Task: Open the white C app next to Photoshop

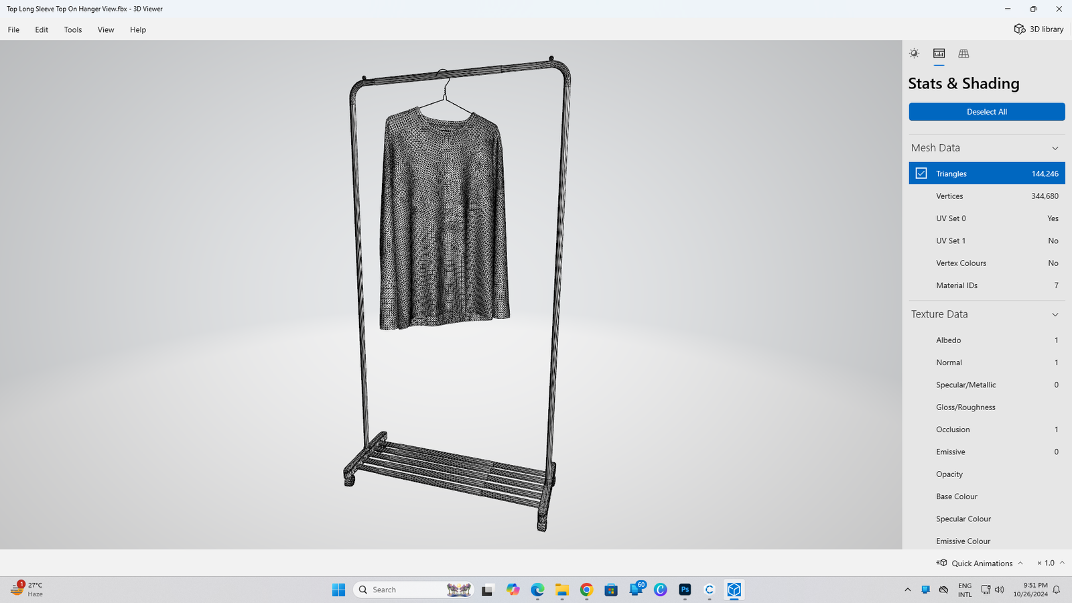Action: pos(710,590)
